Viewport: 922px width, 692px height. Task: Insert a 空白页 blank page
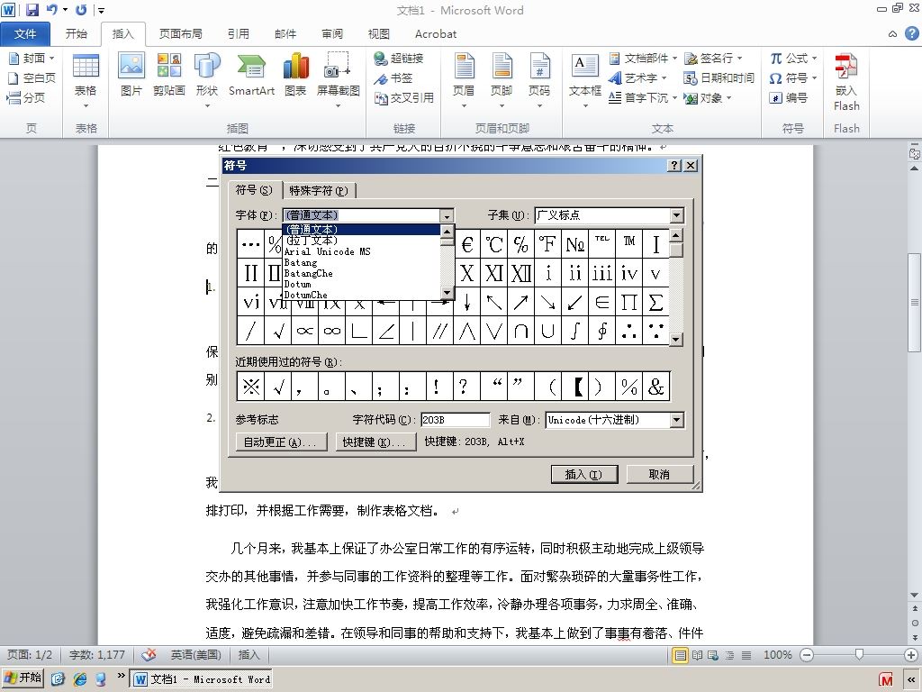32,77
